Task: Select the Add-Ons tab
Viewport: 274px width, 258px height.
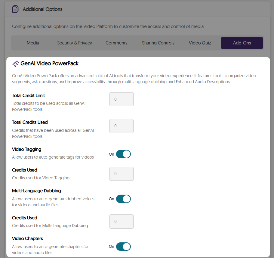Action: pyautogui.click(x=242, y=43)
